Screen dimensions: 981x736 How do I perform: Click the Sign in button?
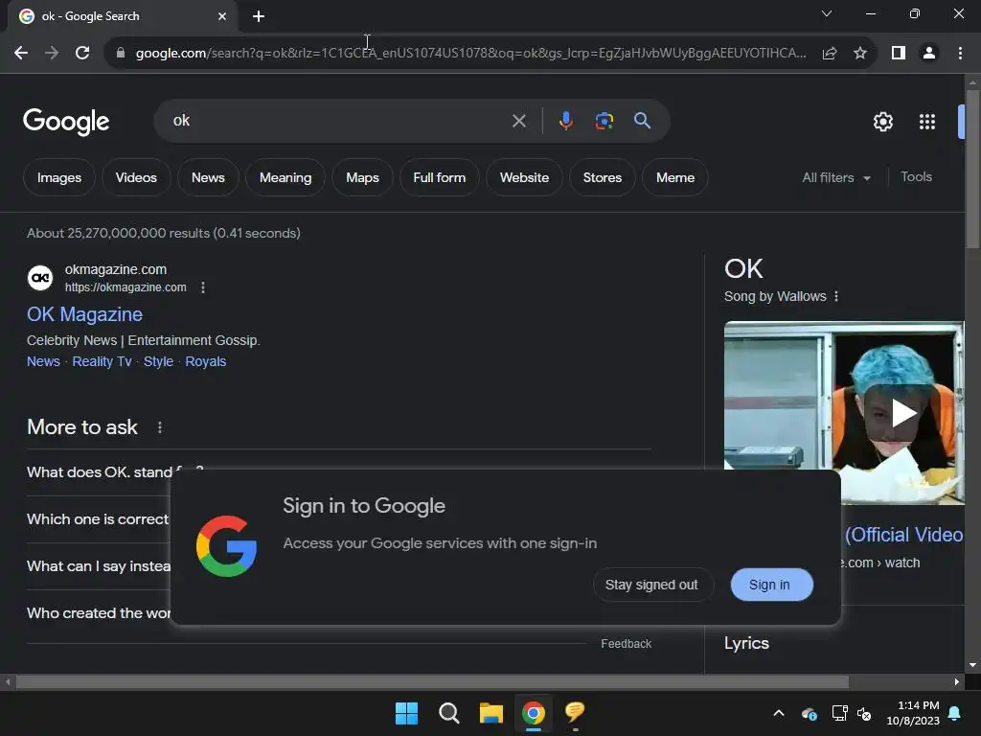coord(771,585)
